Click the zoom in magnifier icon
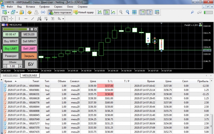Image resolution: width=214 pixels, height=134 pixels. pyautogui.click(x=121, y=12)
